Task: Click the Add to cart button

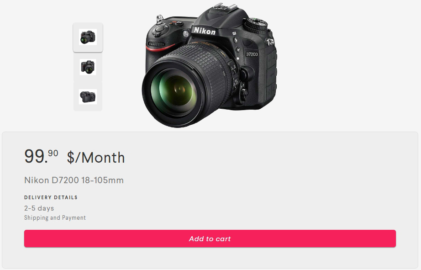Action: (210, 238)
